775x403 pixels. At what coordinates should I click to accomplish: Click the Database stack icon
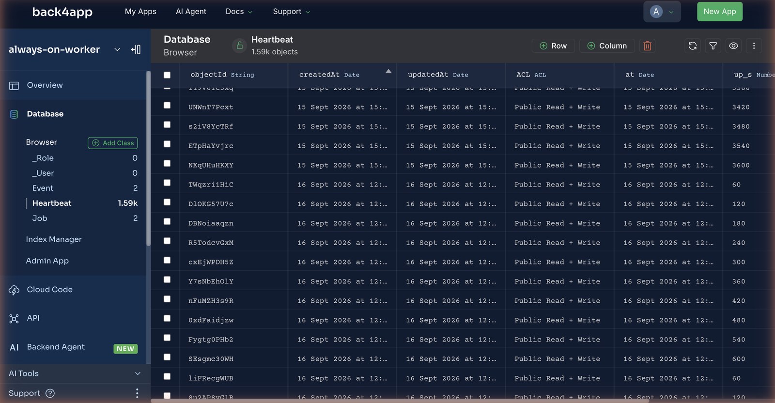coord(14,114)
